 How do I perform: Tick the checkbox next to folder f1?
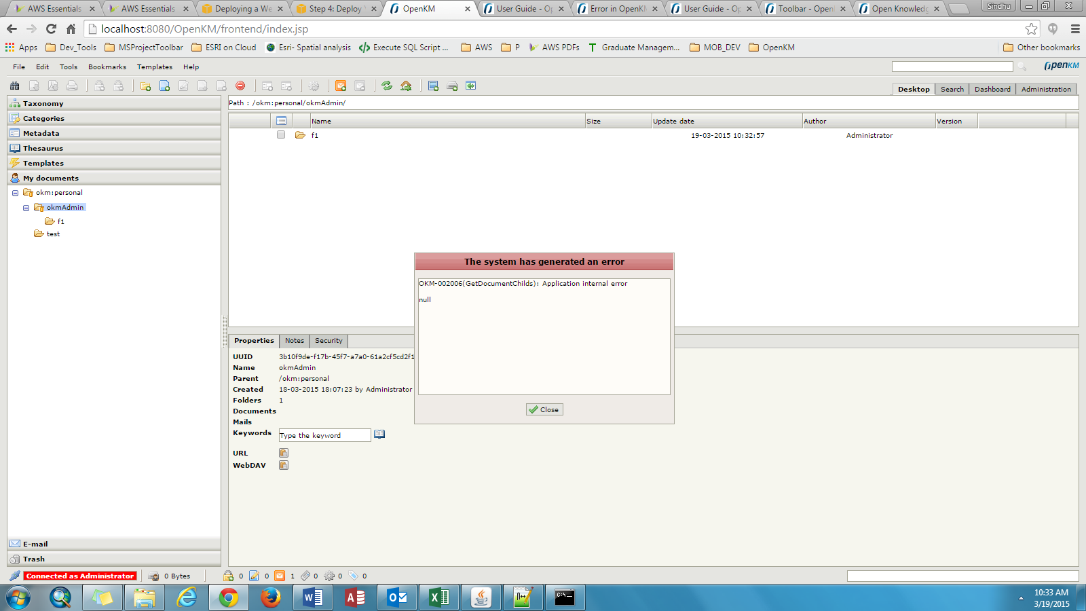click(281, 135)
